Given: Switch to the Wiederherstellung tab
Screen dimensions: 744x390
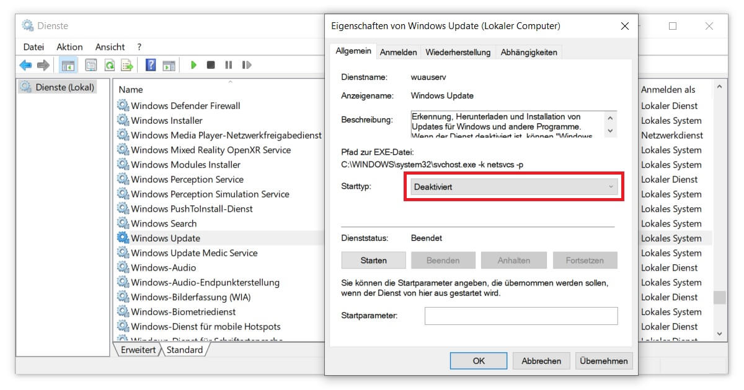Looking at the screenshot, I should [458, 52].
